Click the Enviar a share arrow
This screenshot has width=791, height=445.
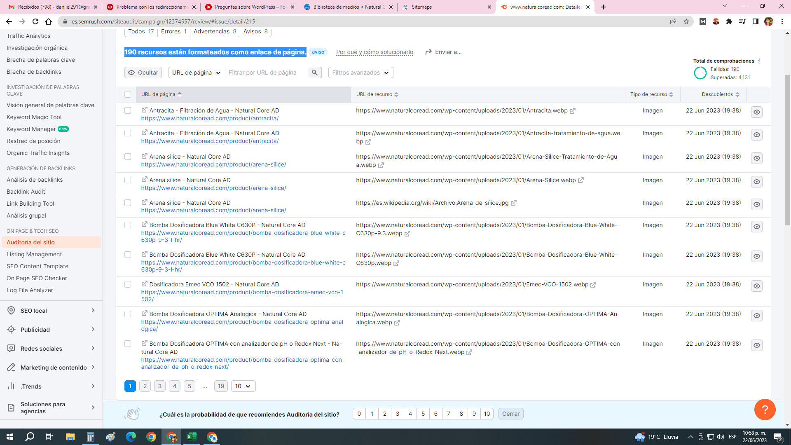[428, 52]
